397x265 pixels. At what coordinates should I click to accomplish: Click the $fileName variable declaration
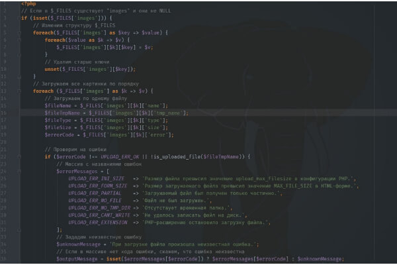pyautogui.click(x=58, y=105)
